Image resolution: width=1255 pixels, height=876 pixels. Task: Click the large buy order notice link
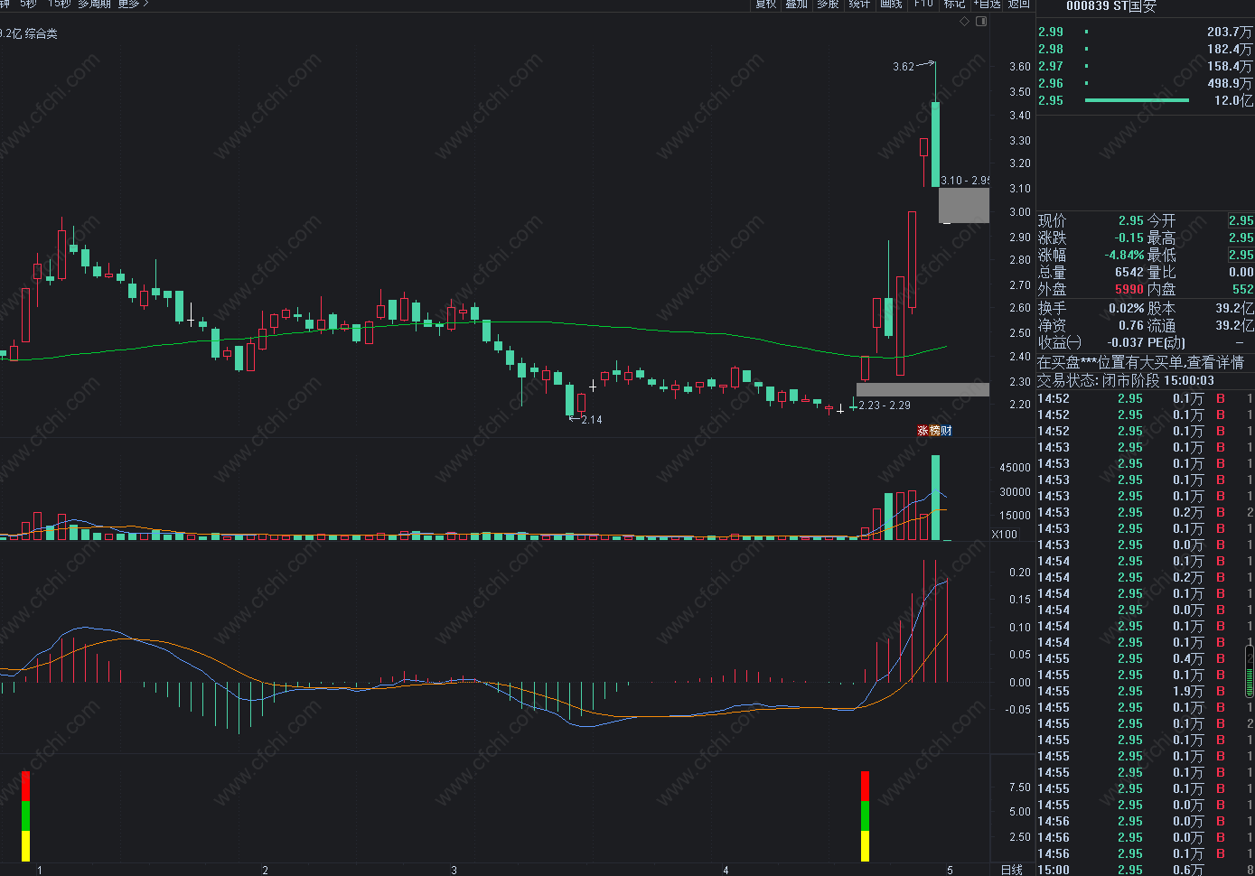(x=1140, y=362)
